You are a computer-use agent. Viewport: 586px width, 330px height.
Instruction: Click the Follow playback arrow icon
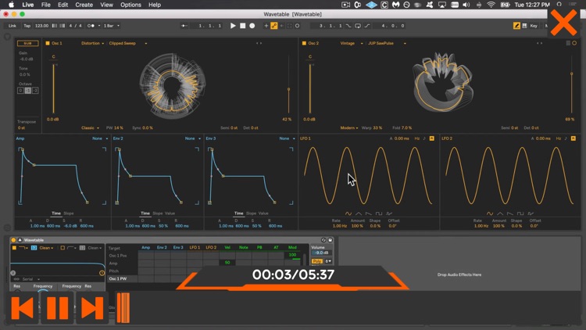click(184, 26)
